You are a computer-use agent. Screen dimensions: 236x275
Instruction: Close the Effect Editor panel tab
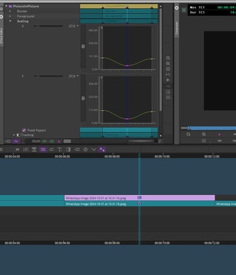pyautogui.click(x=1, y=16)
